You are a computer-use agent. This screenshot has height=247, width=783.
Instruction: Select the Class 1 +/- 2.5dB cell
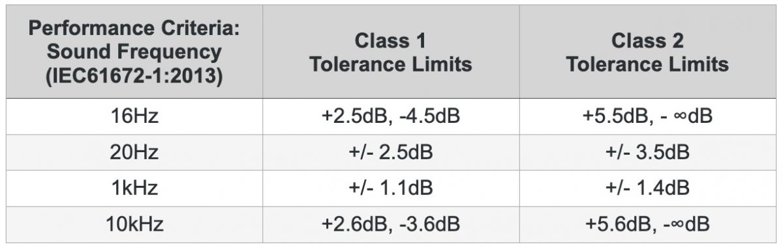(x=391, y=153)
